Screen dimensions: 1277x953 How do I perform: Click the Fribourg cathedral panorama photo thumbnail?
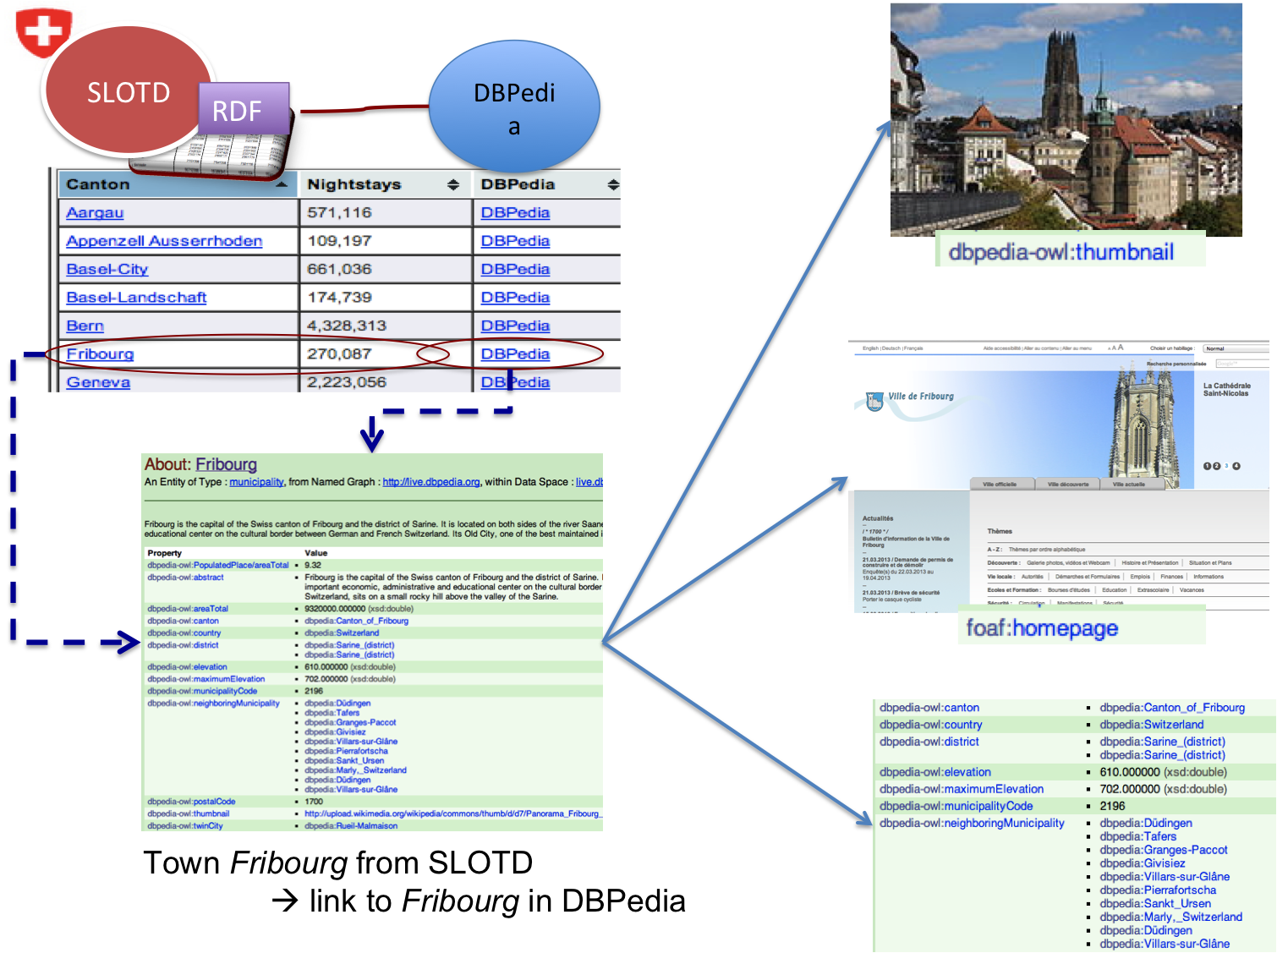[x=1066, y=120]
